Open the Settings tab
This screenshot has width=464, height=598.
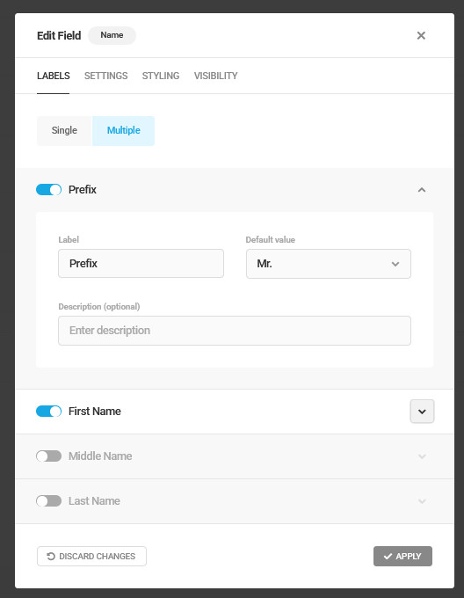point(106,76)
